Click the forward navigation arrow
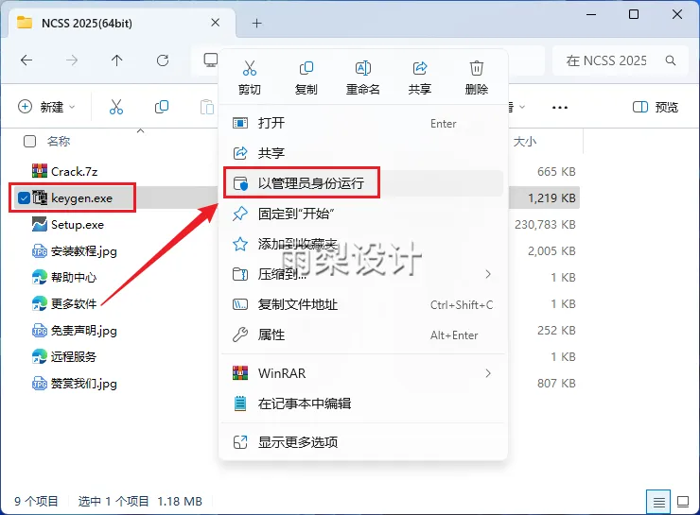Screen dimensions: 700x515 72,60
